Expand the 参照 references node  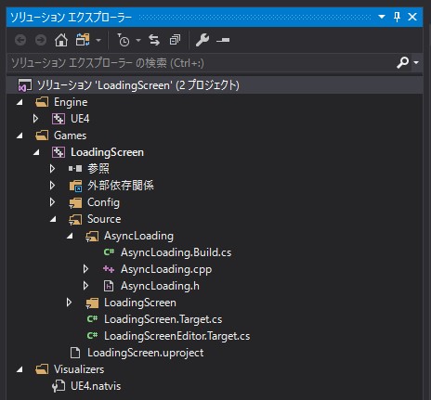52,169
